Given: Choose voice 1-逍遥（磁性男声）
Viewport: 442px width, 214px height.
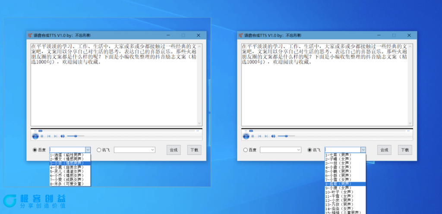Looking at the screenshot, I should pyautogui.click(x=70, y=155).
